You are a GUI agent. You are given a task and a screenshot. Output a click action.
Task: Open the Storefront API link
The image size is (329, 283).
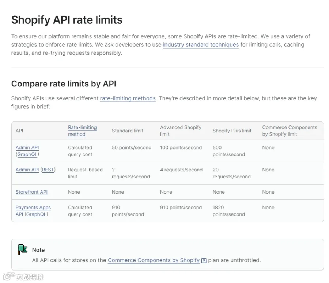click(x=32, y=192)
